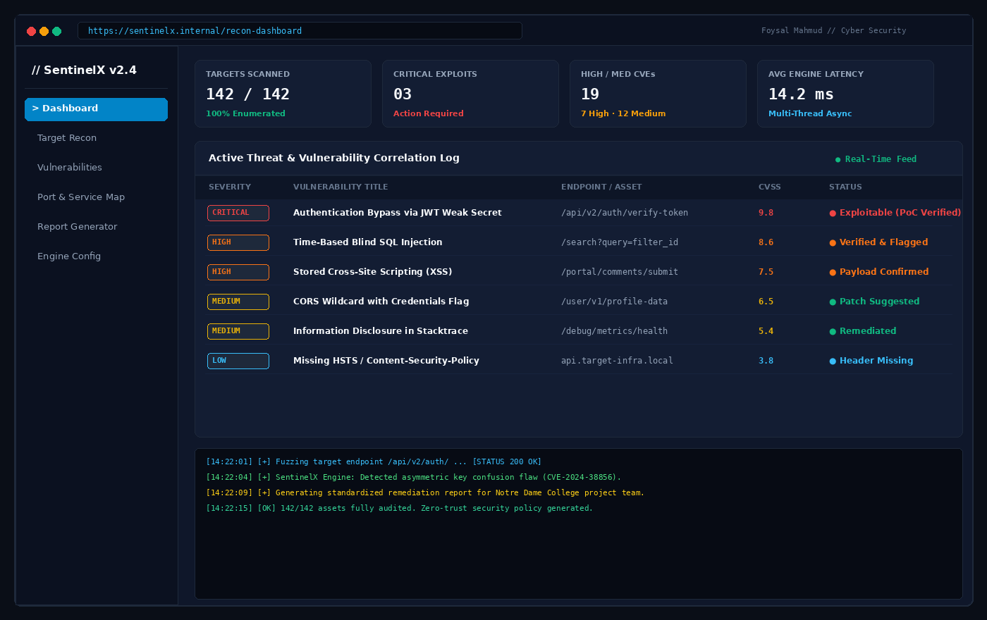Click the VULNERABILITY TITLE column header
The image size is (987, 620).
341,187
